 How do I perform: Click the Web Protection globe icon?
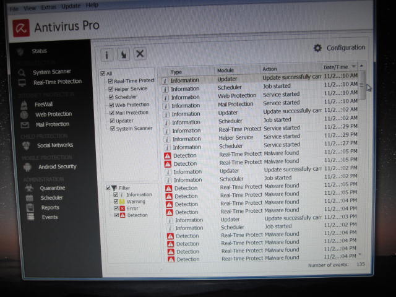click(24, 115)
